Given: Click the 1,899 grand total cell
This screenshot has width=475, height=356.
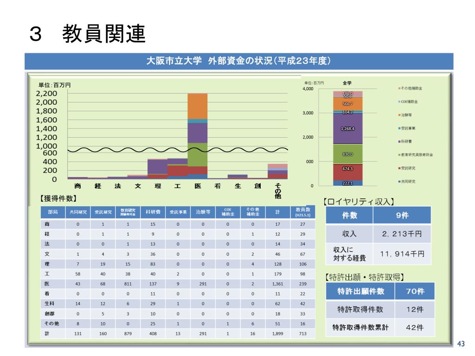Looking at the screenshot, I should (278, 333).
